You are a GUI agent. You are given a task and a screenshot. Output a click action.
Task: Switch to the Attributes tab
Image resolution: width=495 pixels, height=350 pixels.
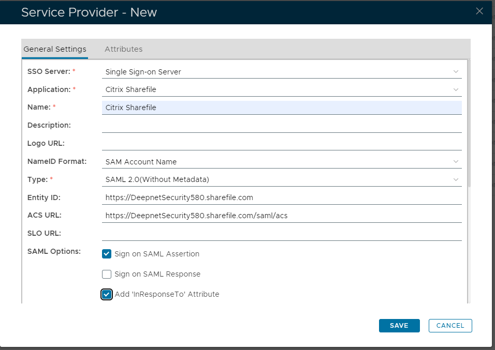click(x=123, y=49)
